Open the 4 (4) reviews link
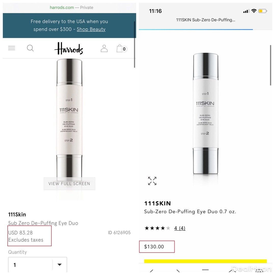 (180, 228)
